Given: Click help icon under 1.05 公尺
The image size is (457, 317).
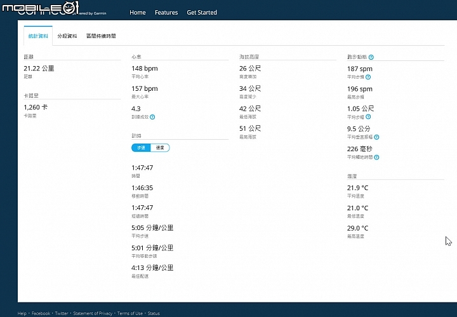Looking at the screenshot, I should tap(368, 117).
